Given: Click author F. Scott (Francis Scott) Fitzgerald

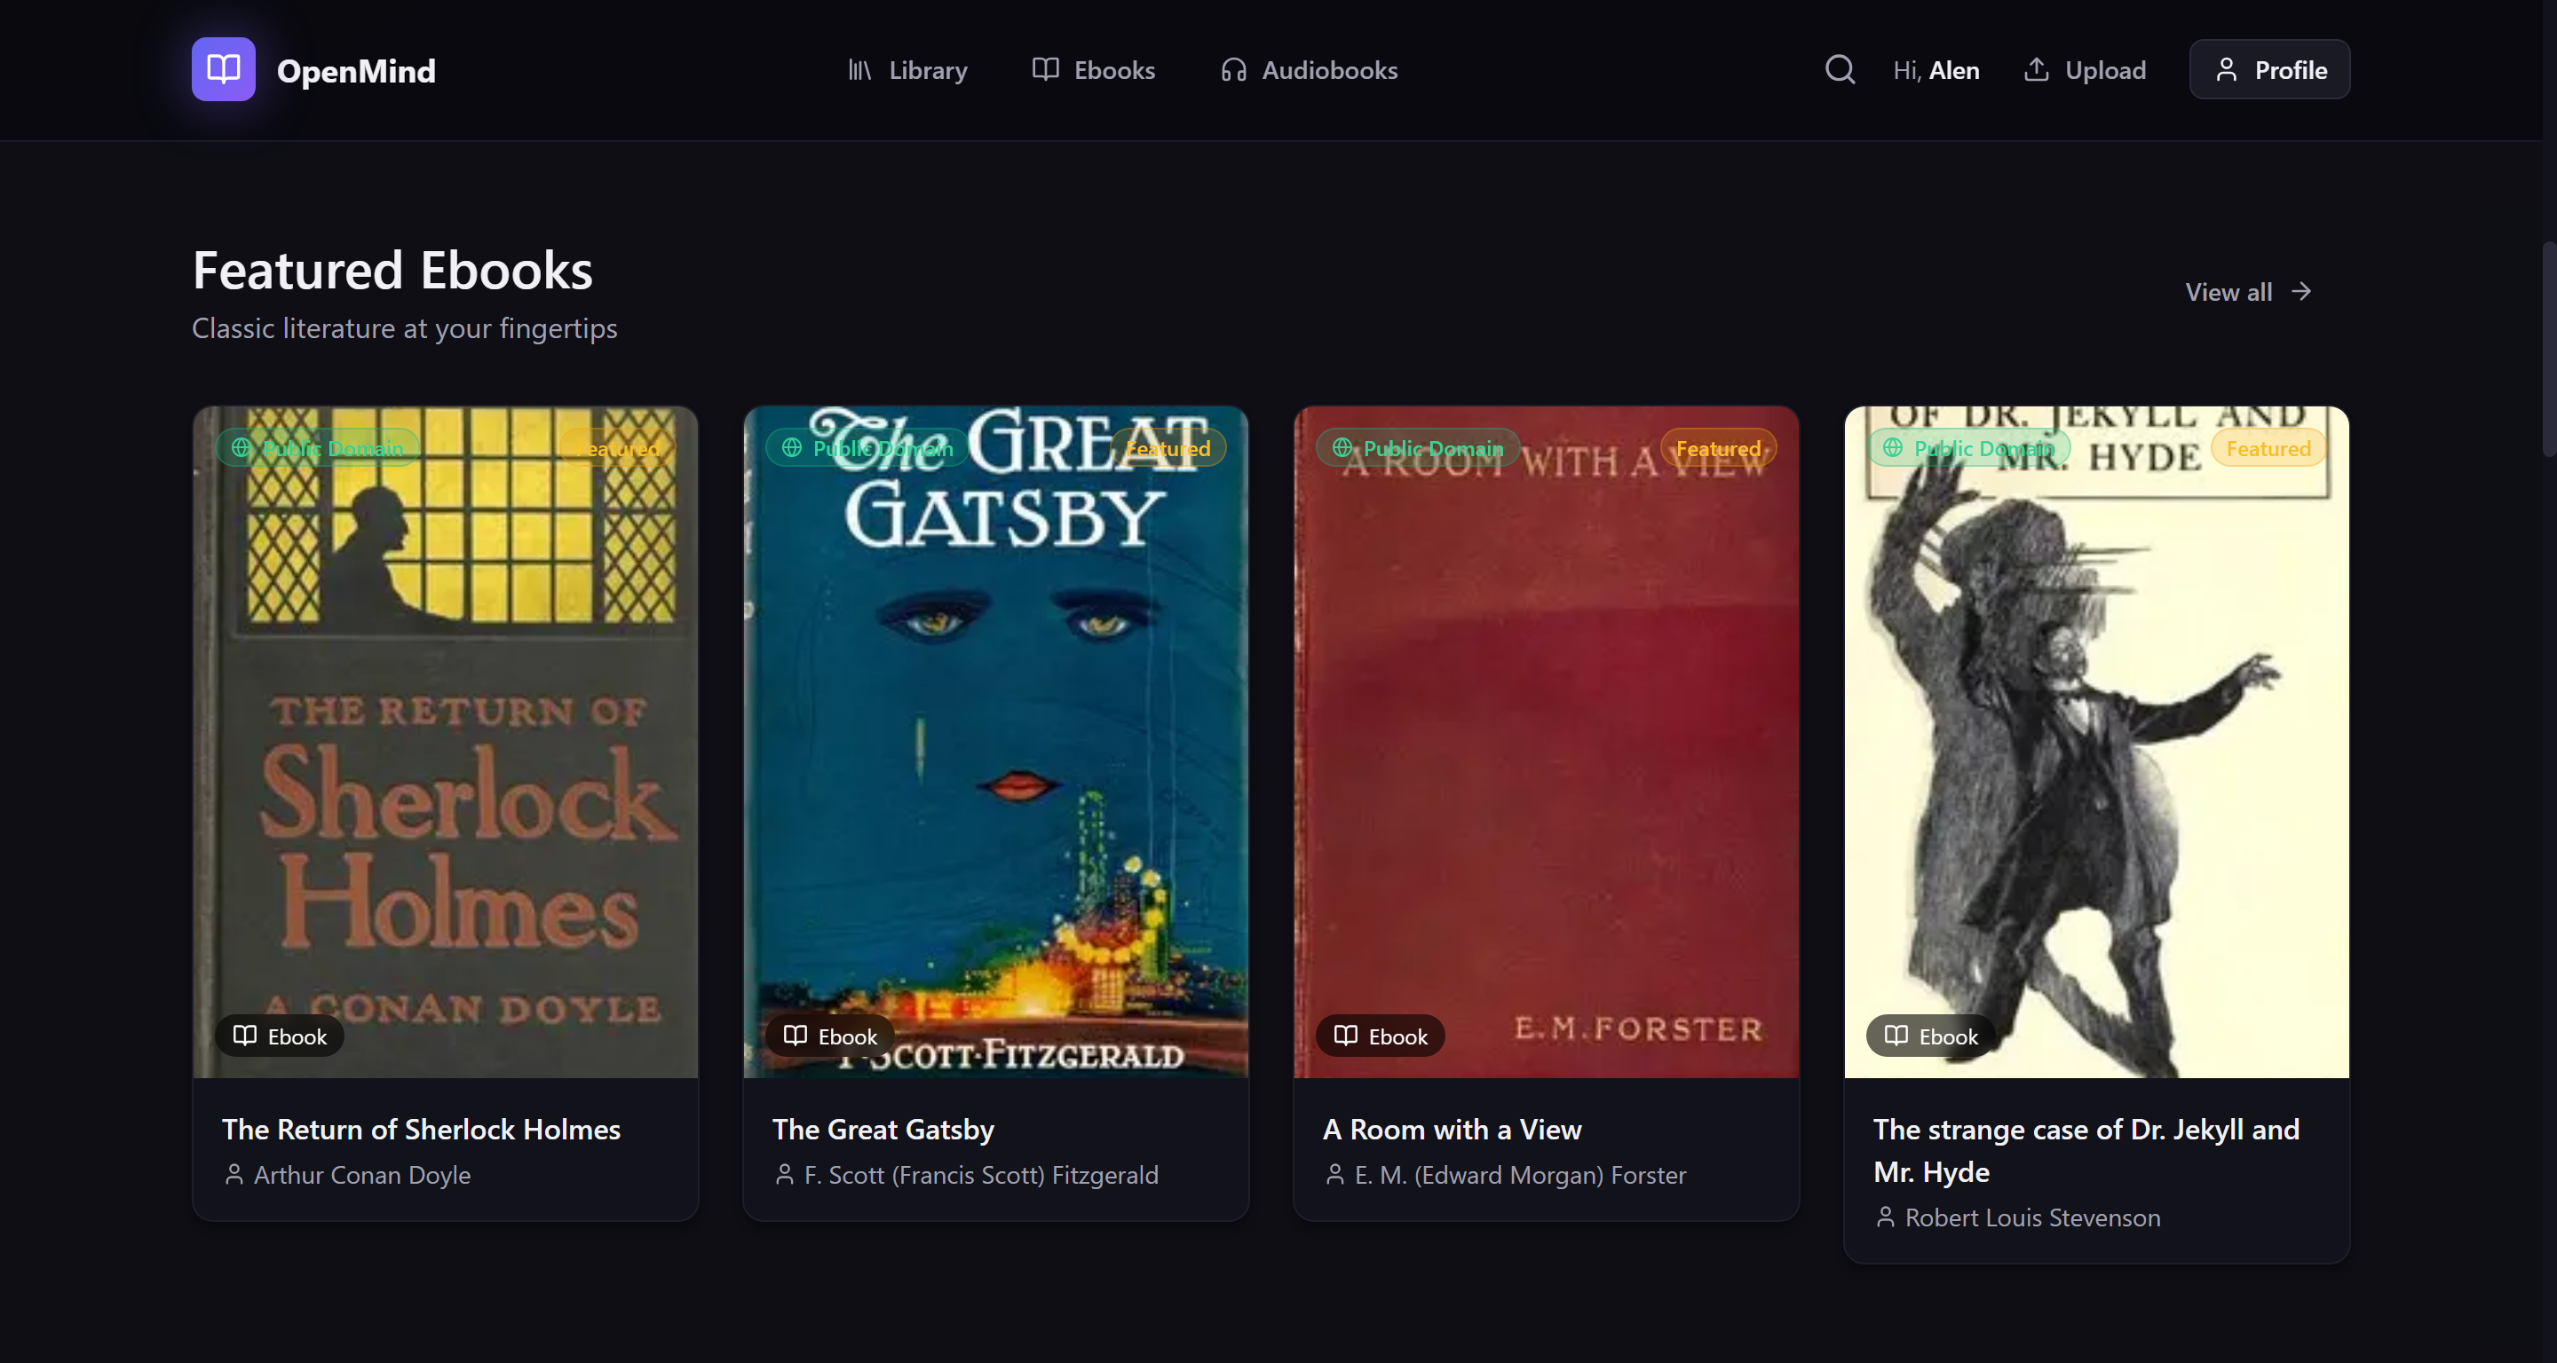Looking at the screenshot, I should [981, 1175].
